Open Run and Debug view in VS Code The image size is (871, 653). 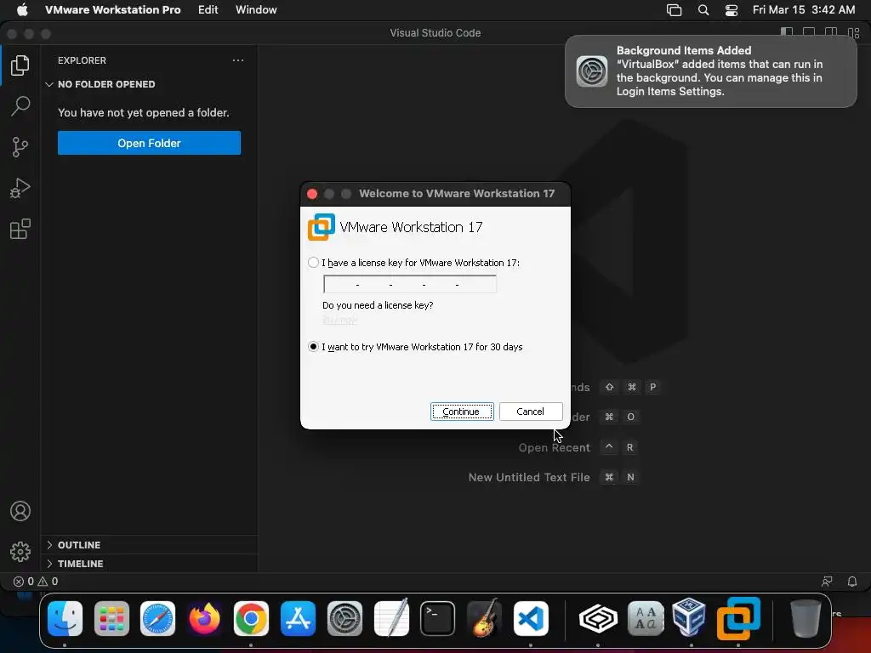coord(20,188)
